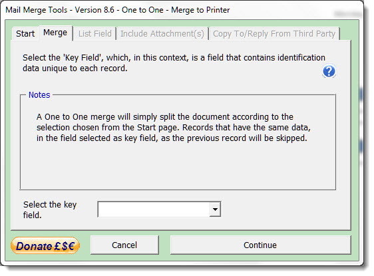The height and width of the screenshot is (276, 374).
Task: Click the blue Notes group label
Action: (39, 95)
